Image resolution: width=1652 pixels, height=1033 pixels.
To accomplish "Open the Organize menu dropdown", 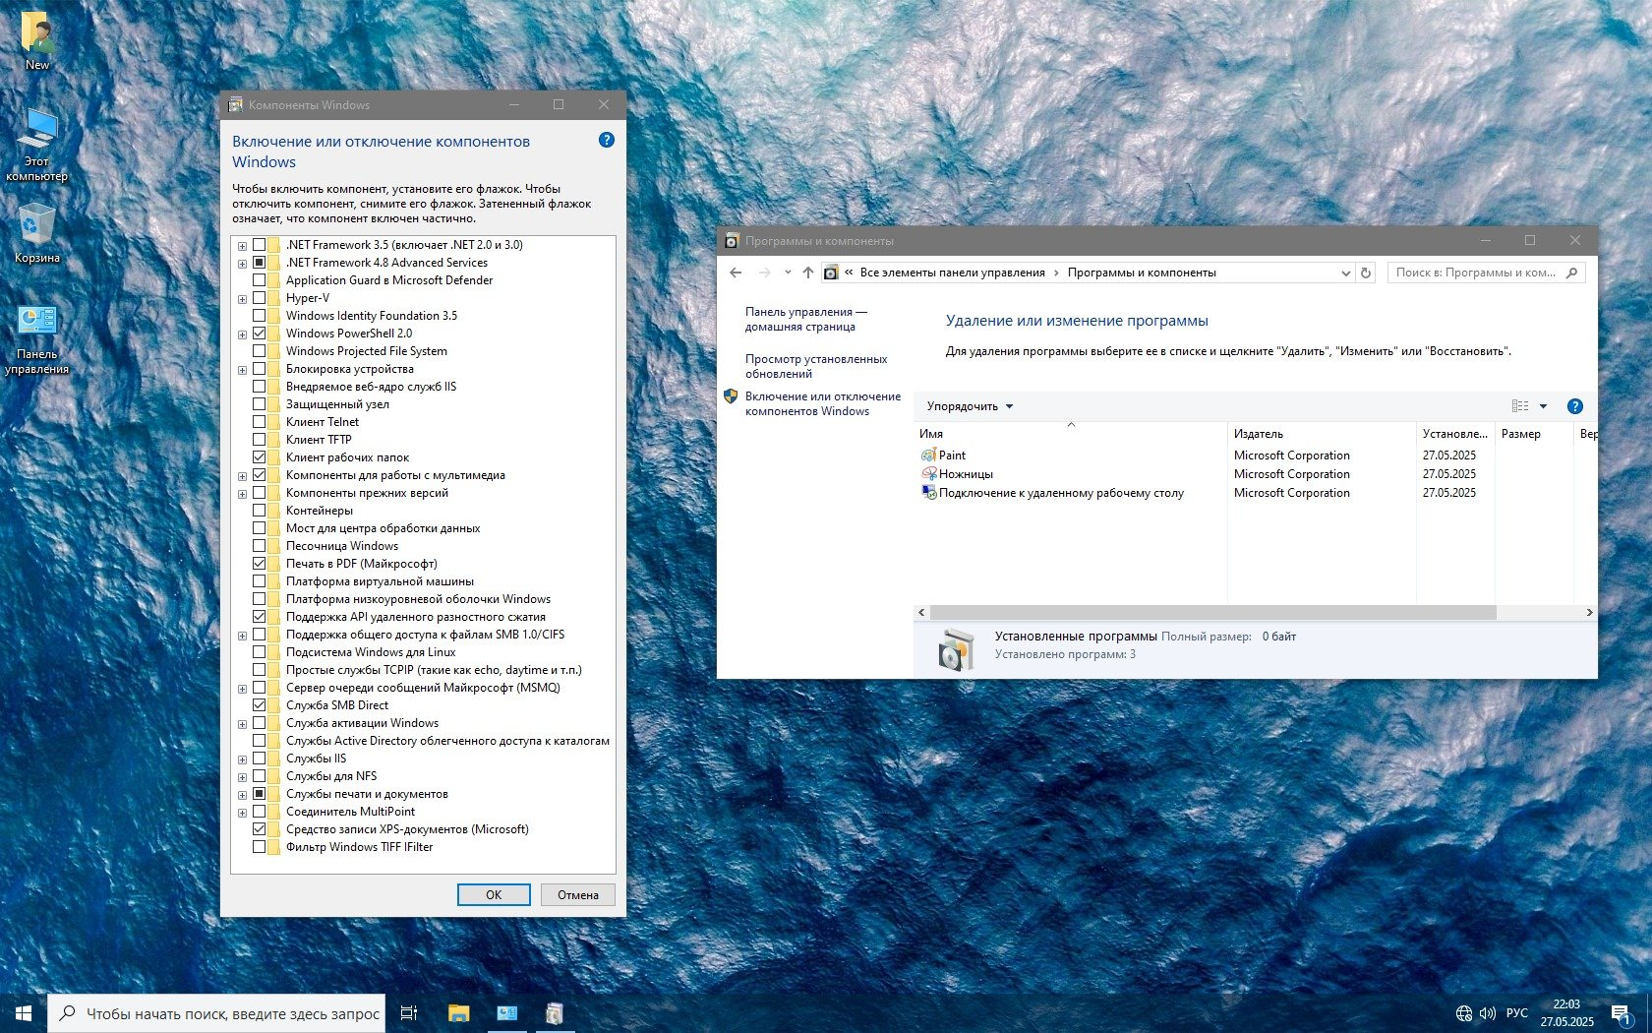I will pos(970,406).
